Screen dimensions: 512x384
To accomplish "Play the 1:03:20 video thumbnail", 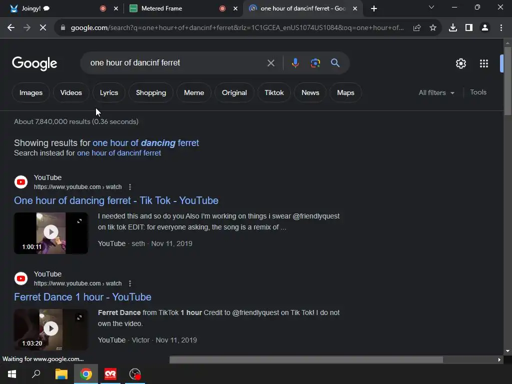I will point(51,329).
